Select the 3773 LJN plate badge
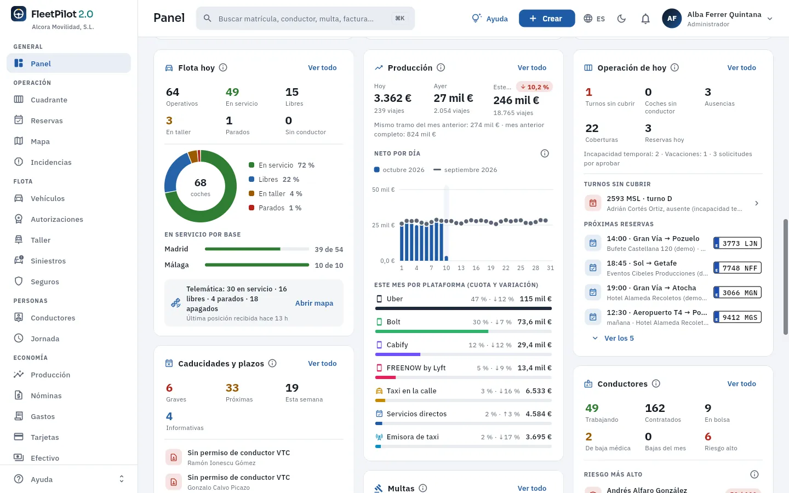 (x=737, y=243)
